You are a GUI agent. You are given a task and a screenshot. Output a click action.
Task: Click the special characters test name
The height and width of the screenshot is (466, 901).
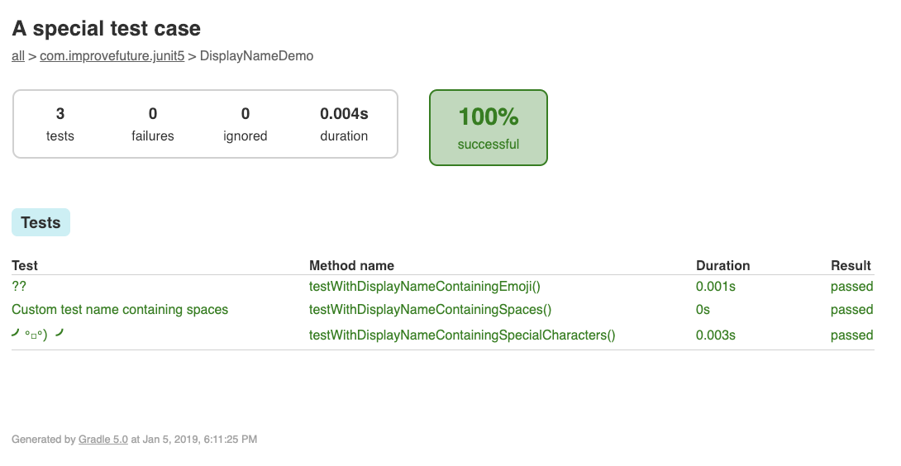37,335
